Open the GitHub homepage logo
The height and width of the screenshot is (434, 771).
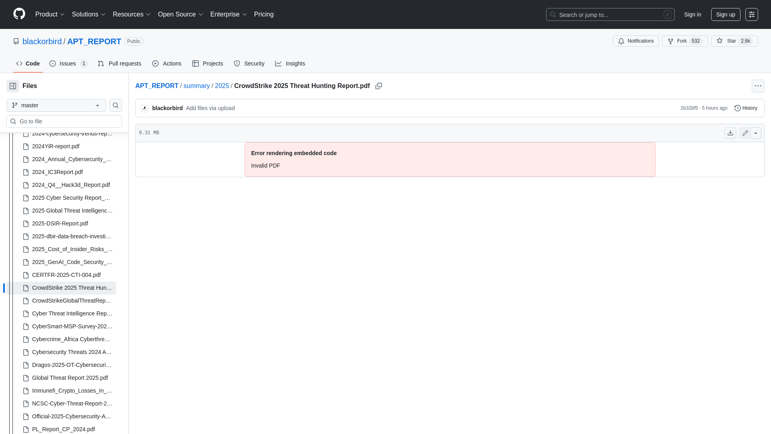click(19, 14)
